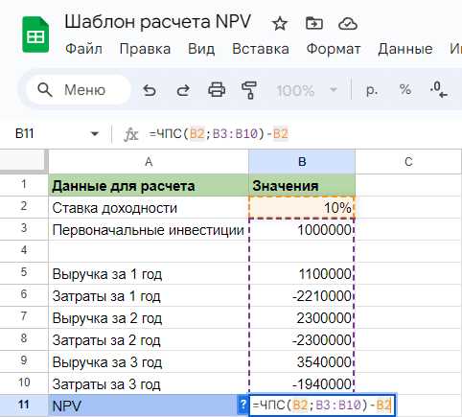This screenshot has height=417, width=462.
Task: Select column B header
Action: (302, 162)
